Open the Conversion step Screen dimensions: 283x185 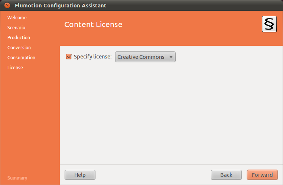(x=19, y=48)
